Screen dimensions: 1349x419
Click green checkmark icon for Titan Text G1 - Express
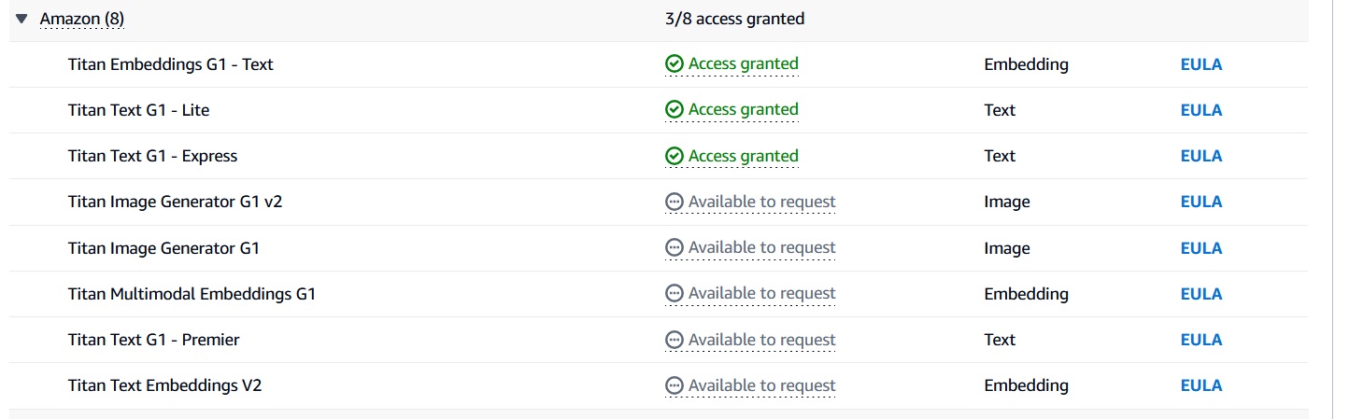coord(674,156)
